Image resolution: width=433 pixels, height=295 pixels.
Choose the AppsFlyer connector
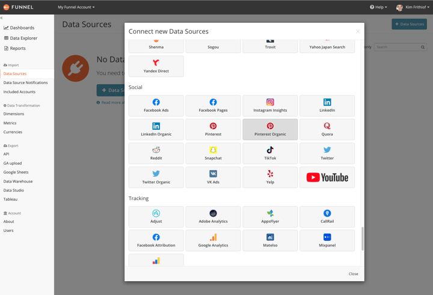click(x=270, y=217)
